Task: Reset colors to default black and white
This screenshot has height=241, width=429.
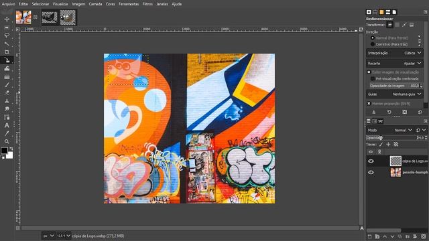Action: pyautogui.click(x=3, y=157)
